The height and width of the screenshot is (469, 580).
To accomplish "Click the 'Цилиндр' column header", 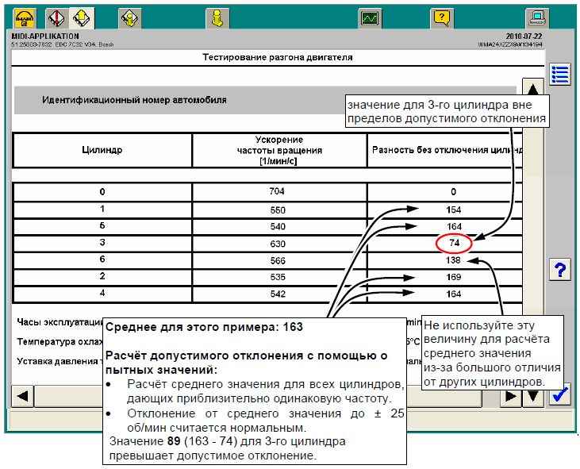I will pos(102,150).
